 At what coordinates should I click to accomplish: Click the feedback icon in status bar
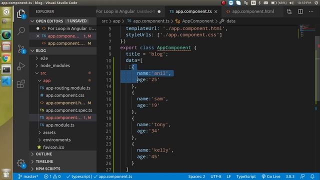click(x=302, y=176)
